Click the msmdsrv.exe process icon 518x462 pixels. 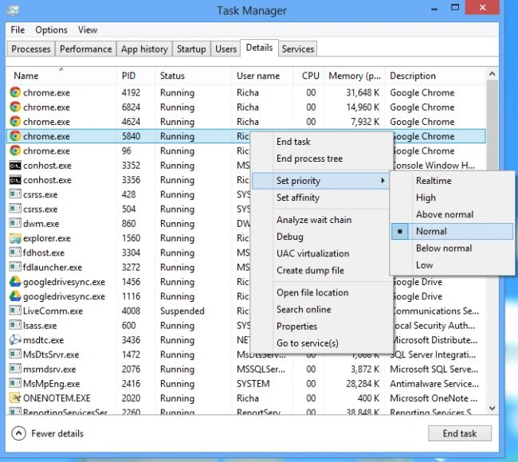tap(15, 369)
